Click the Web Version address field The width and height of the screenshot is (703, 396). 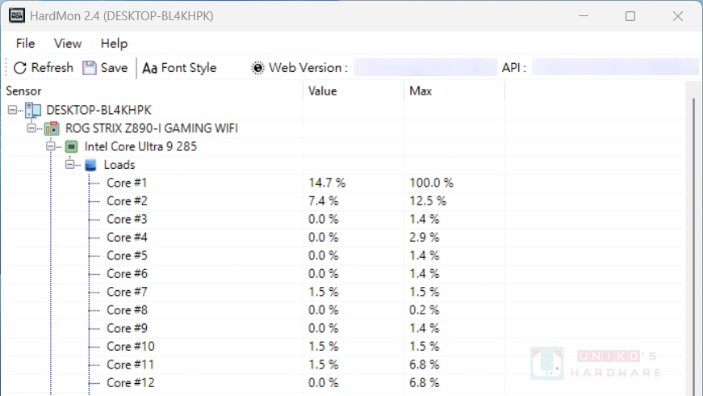pos(425,67)
